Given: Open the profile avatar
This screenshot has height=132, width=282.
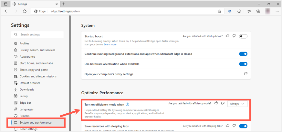Looking at the screenshot, I should (x=267, y=11).
